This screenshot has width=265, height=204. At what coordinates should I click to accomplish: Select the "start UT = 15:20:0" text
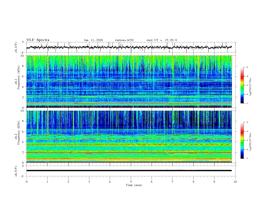(x=162, y=40)
